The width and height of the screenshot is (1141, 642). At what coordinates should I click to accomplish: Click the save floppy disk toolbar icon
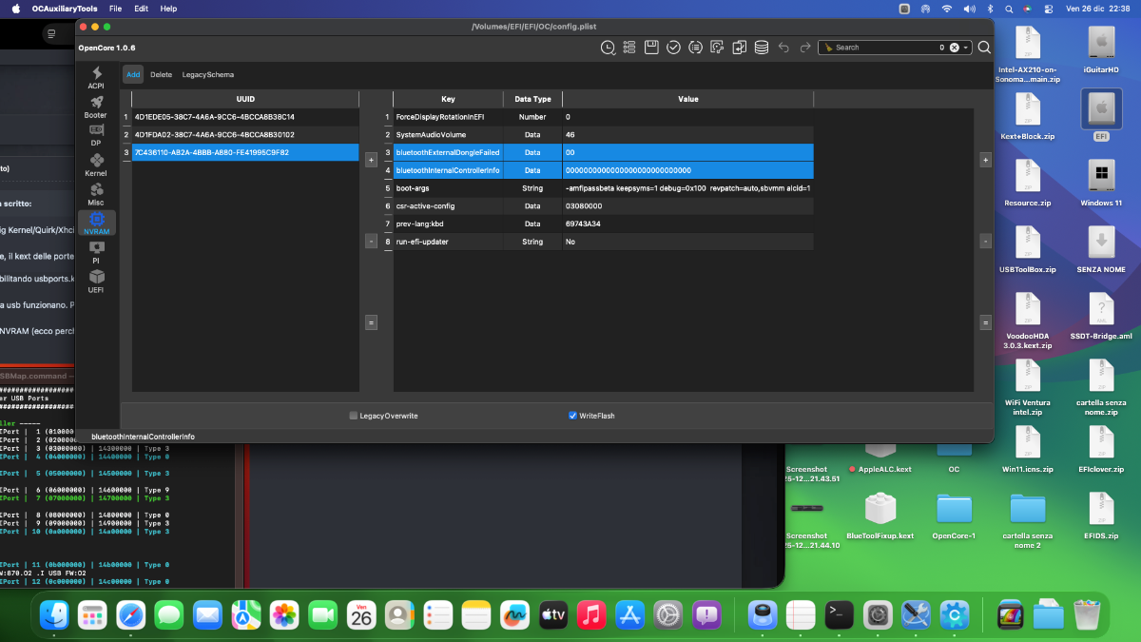point(651,47)
